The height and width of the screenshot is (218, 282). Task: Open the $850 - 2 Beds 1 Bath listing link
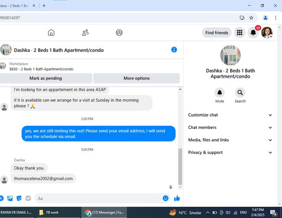tap(41, 69)
